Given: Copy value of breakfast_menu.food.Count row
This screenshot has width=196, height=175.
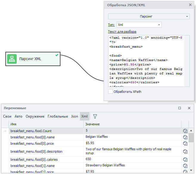Looking at the screenshot, I should point(185,131).
